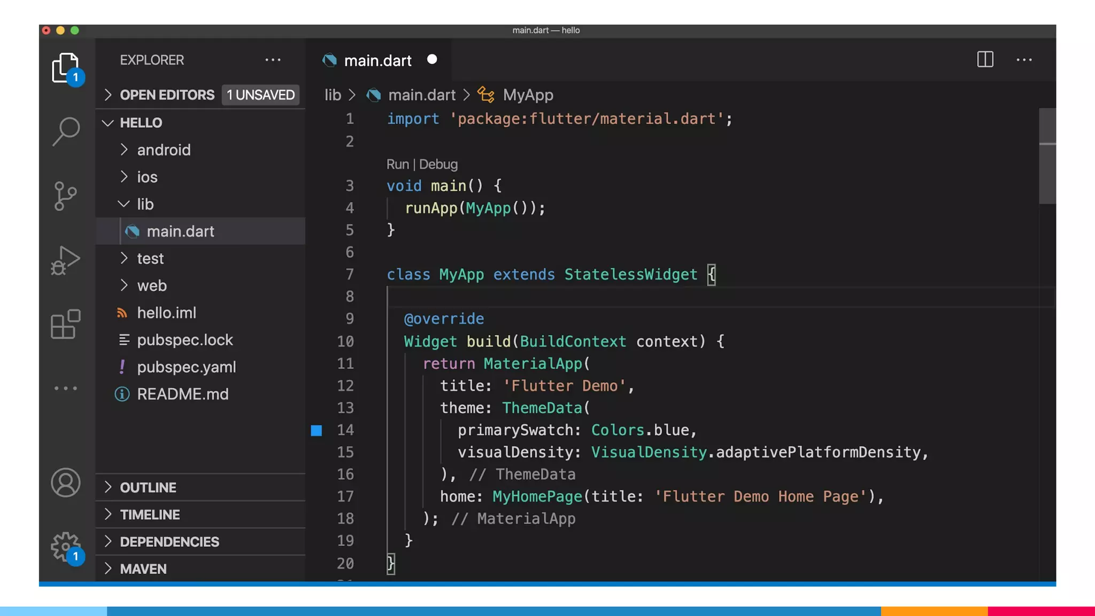The image size is (1095, 616).
Task: Expand the DEPENDENCIES section
Action: pyautogui.click(x=169, y=542)
